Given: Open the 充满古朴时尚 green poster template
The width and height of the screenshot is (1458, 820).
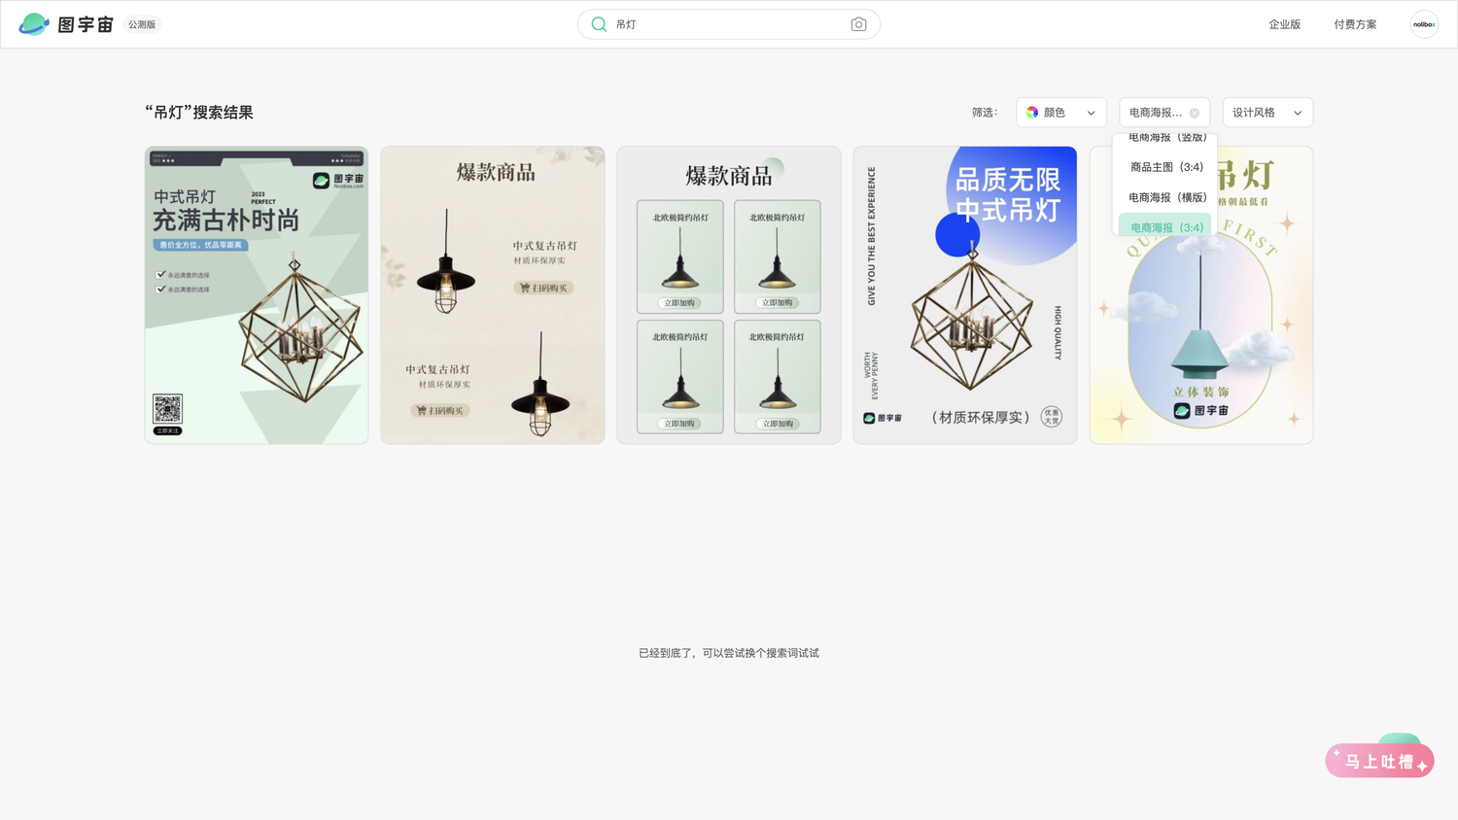Looking at the screenshot, I should point(257,295).
